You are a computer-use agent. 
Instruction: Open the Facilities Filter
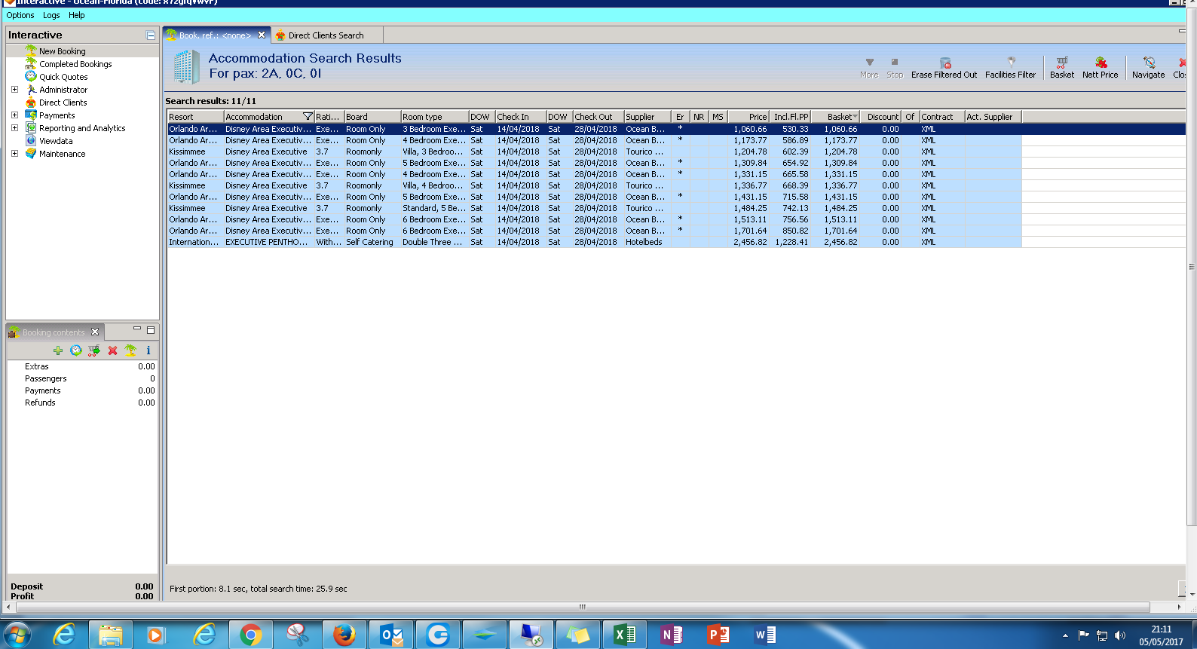click(1010, 68)
